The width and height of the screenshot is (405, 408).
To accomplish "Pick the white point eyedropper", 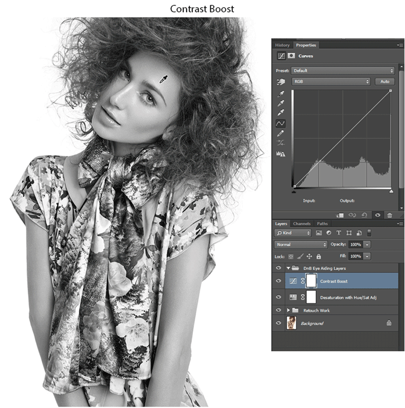I will (x=281, y=112).
